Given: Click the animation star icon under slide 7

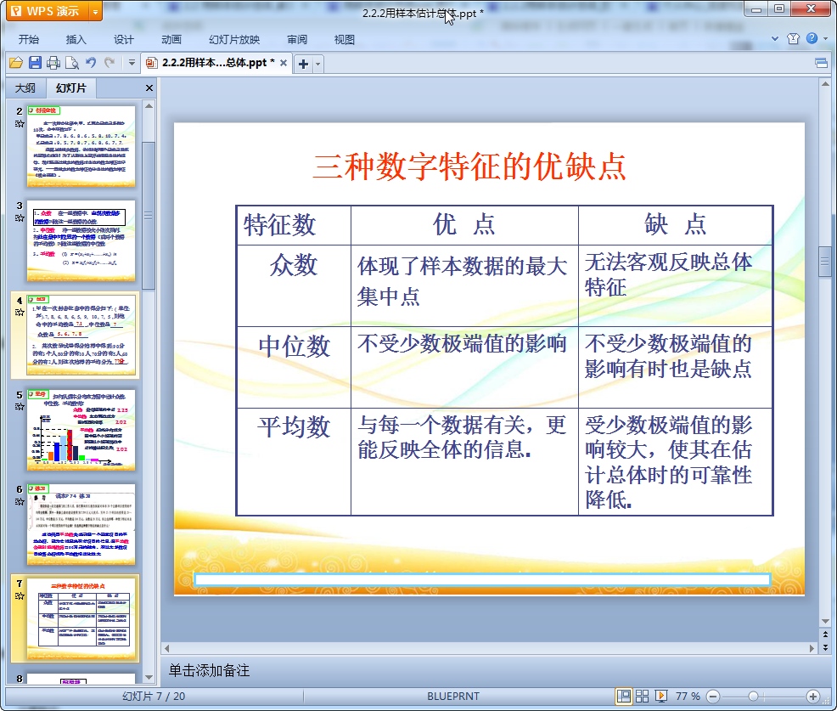Looking at the screenshot, I should (20, 595).
